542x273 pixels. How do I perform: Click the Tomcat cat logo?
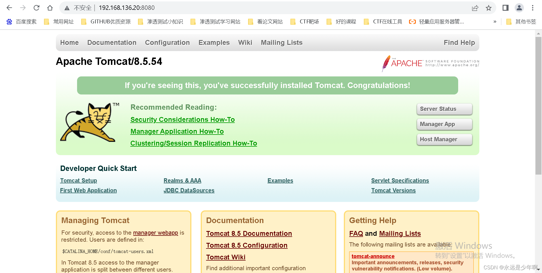(89, 122)
